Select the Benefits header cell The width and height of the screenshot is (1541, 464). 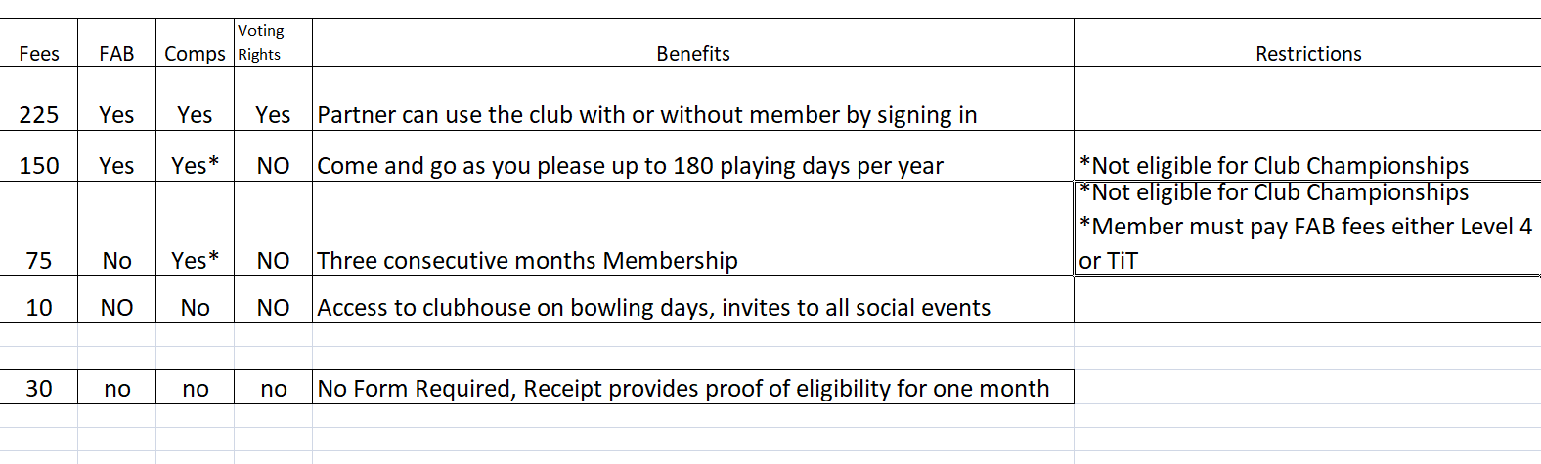692,54
